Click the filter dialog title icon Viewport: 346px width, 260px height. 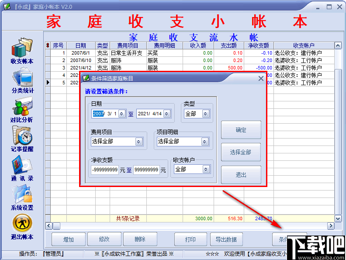pos(86,78)
